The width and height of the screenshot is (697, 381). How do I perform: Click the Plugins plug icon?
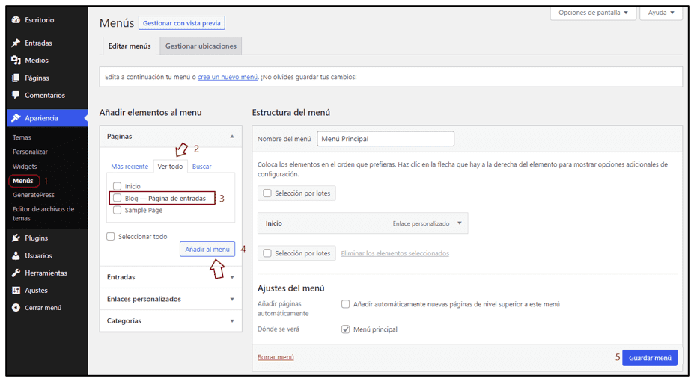[16, 238]
